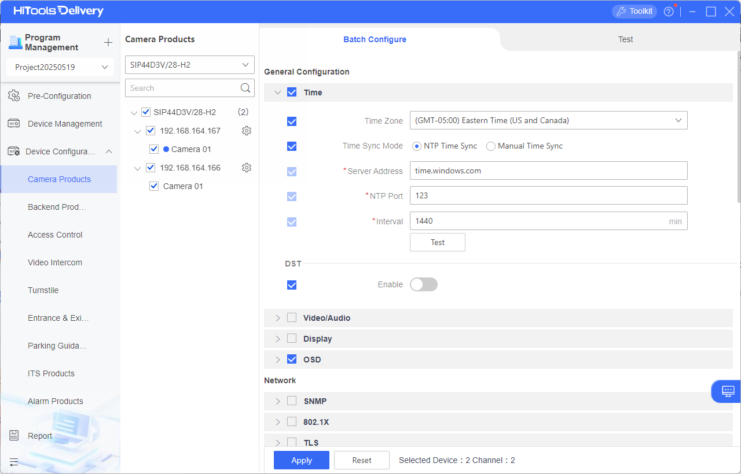Image resolution: width=741 pixels, height=474 pixels.
Task: Click the plus icon beside Program Management
Action: tap(108, 43)
